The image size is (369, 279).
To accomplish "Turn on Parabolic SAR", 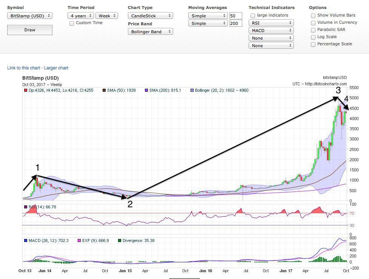I will 313,30.
